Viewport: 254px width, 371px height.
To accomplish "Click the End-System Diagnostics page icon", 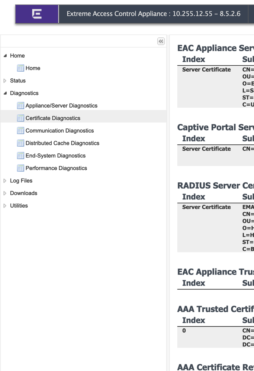I will [20, 156].
